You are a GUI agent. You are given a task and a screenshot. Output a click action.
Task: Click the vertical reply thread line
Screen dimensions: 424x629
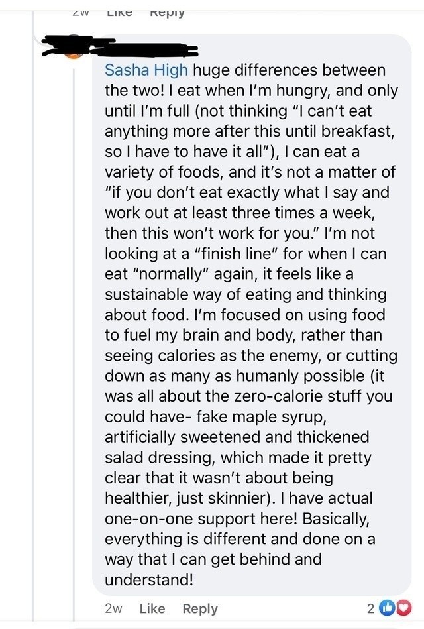33,265
